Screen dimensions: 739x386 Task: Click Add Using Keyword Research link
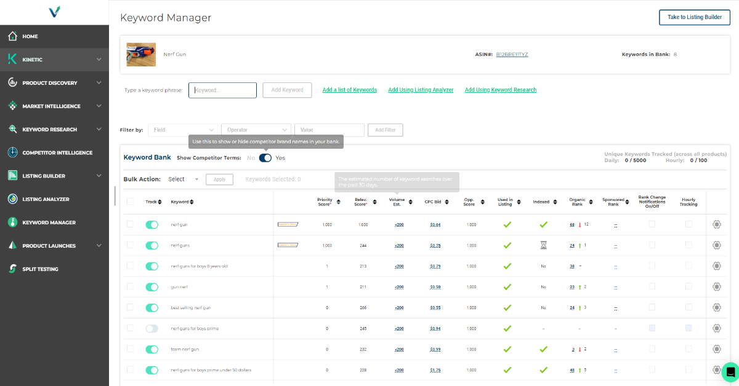(x=501, y=90)
